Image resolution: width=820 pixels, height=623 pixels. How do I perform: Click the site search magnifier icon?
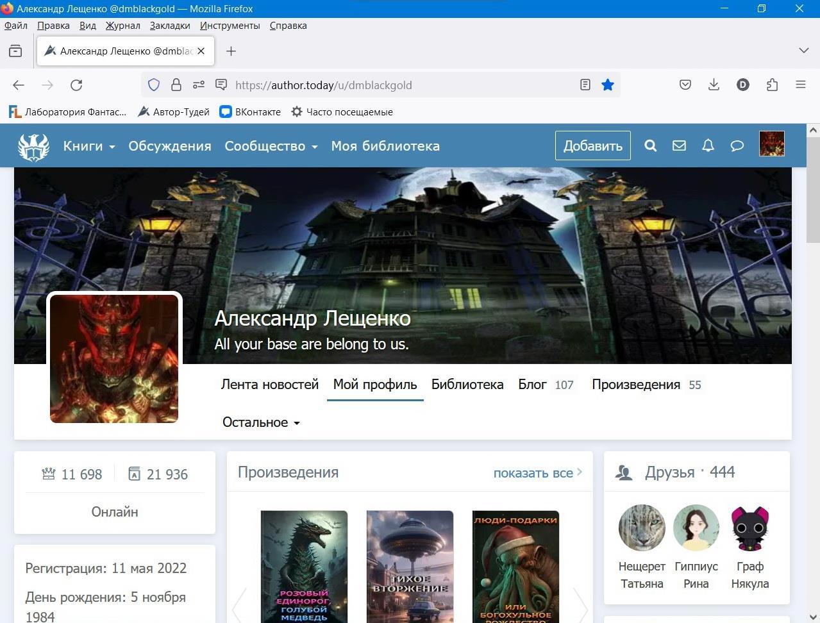coord(650,145)
